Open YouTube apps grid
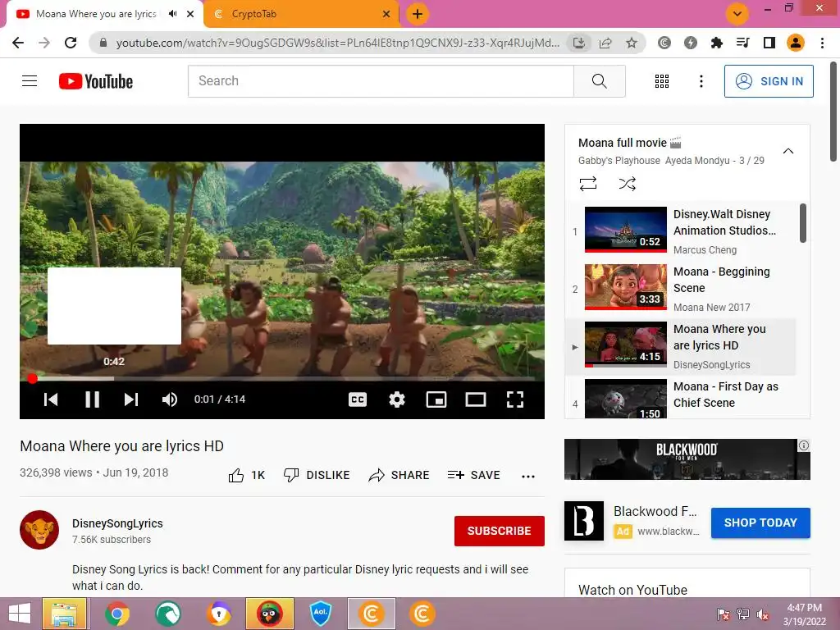Screen dimensions: 840x630 point(662,81)
